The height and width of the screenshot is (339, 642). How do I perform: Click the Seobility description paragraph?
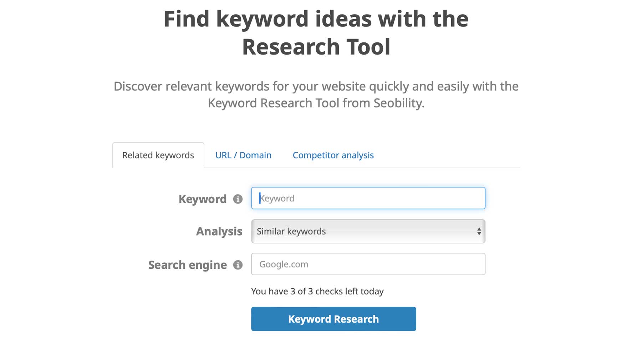[316, 94]
